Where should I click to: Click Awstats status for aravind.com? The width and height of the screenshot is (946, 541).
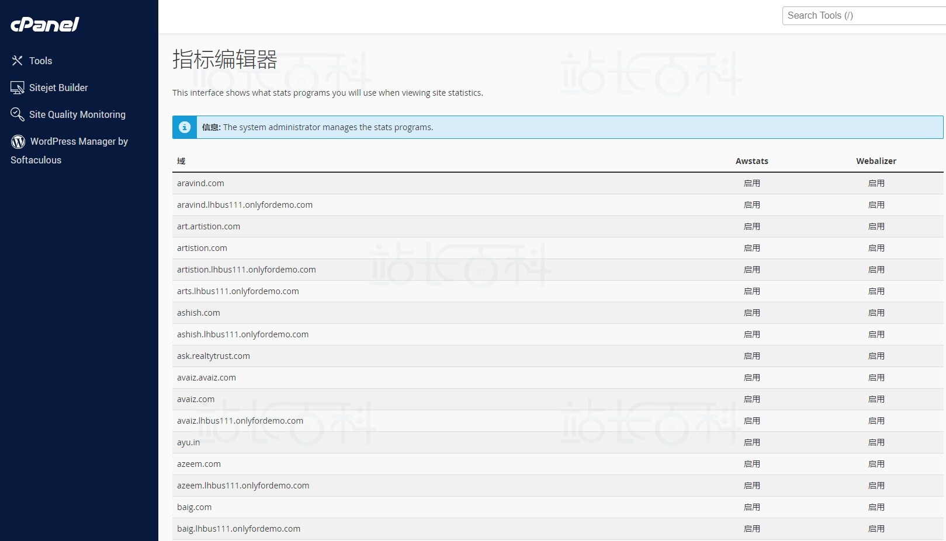752,183
